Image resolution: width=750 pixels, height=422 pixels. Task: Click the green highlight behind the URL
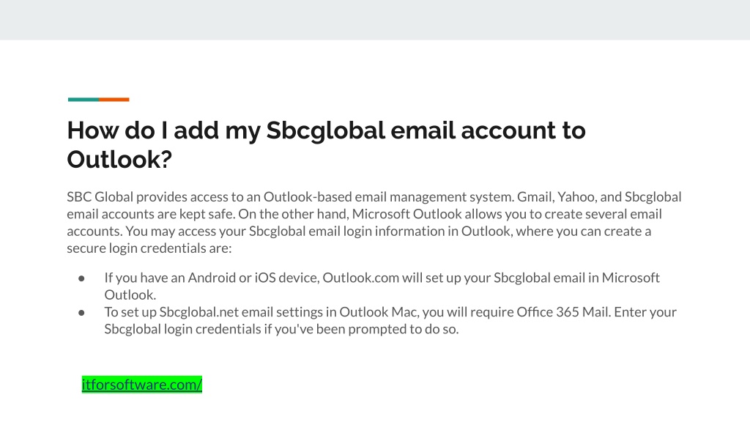click(x=142, y=385)
